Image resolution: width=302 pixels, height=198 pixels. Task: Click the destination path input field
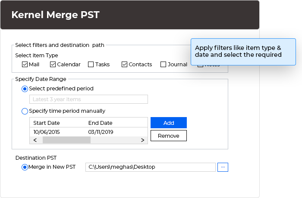click(151, 167)
